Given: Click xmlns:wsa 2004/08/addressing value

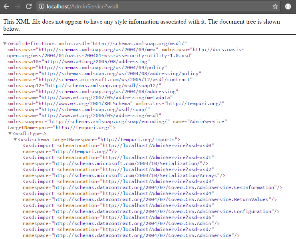Looking at the screenshot, I should point(107,92).
